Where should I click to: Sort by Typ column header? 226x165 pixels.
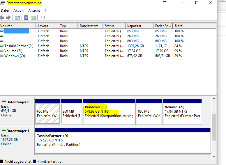(x=68, y=26)
